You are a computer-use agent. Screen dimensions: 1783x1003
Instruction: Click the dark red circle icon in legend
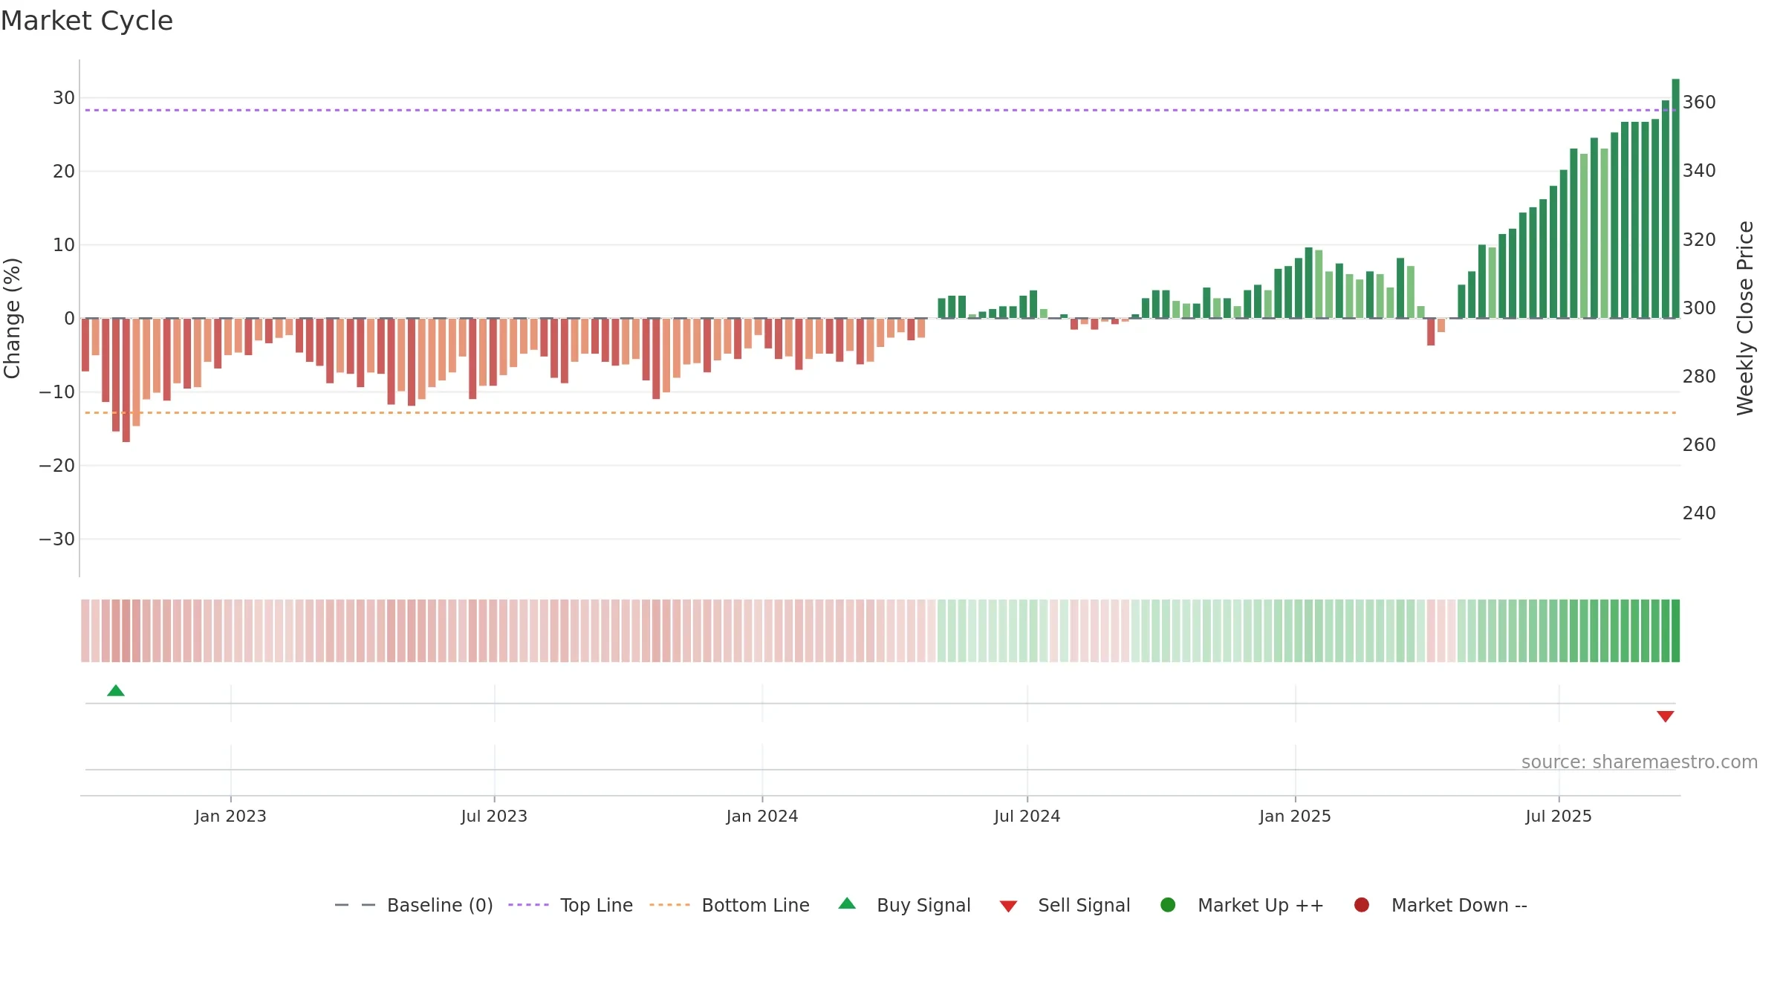[x=1362, y=905]
